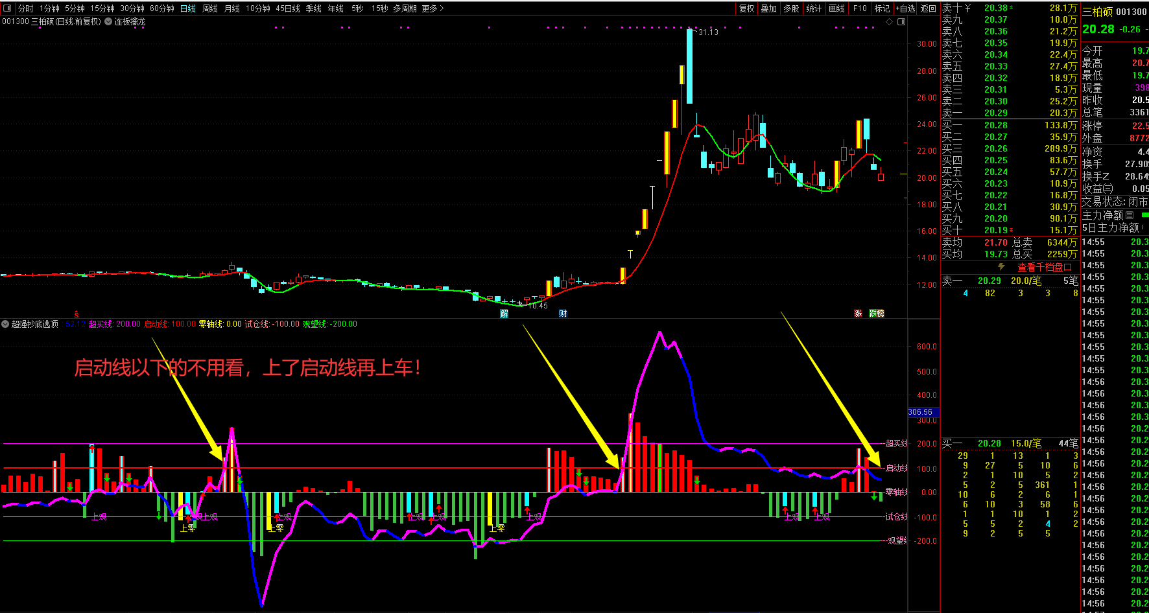This screenshot has height=613, width=1149.
Task: Click the 31.13 high price label
Action: (708, 32)
